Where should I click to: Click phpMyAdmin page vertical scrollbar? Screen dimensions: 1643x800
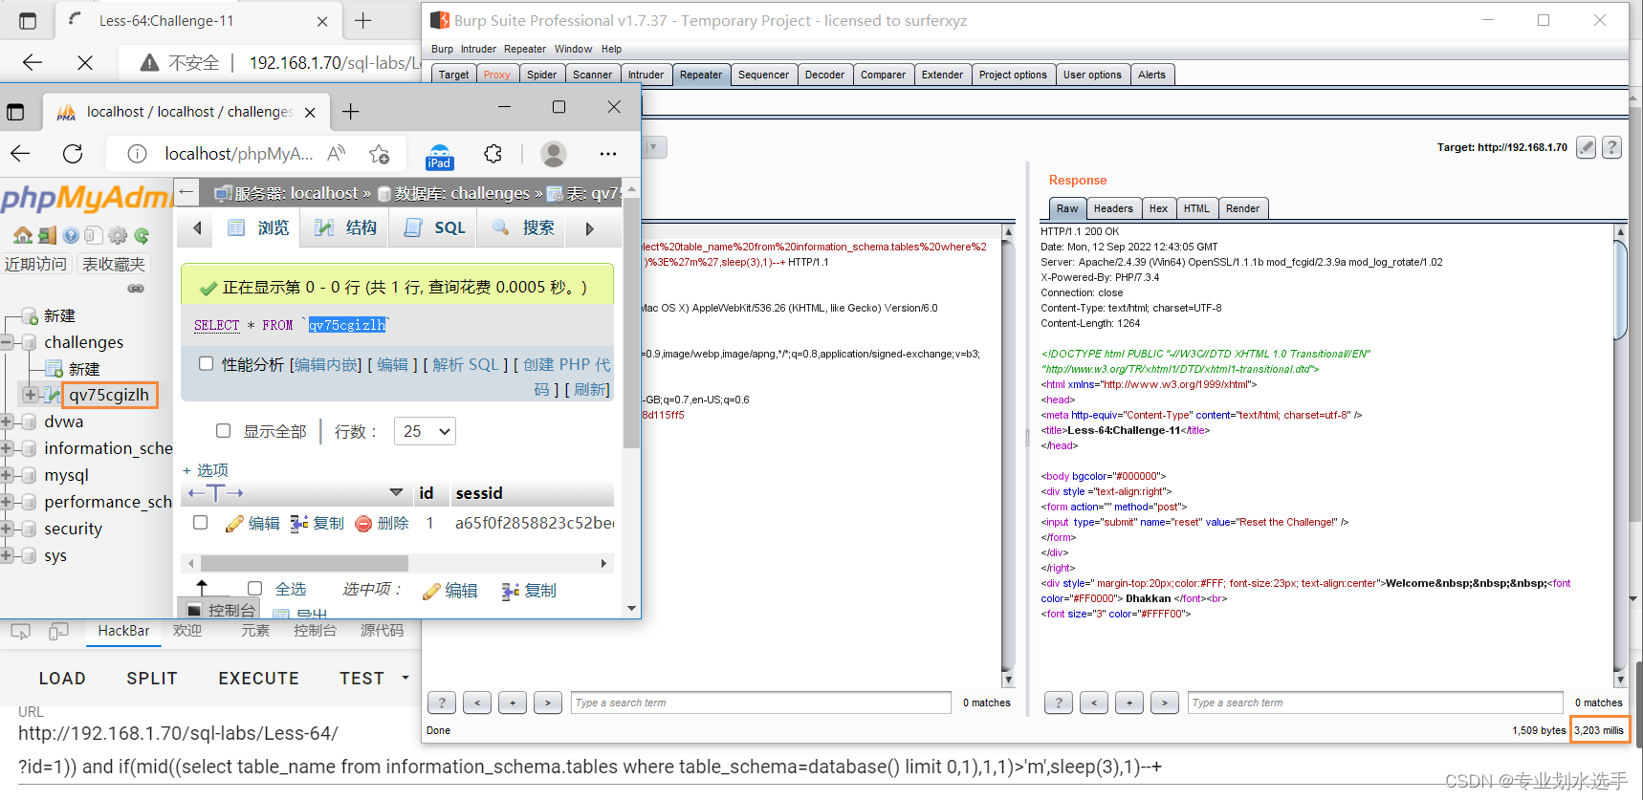[x=631, y=324]
